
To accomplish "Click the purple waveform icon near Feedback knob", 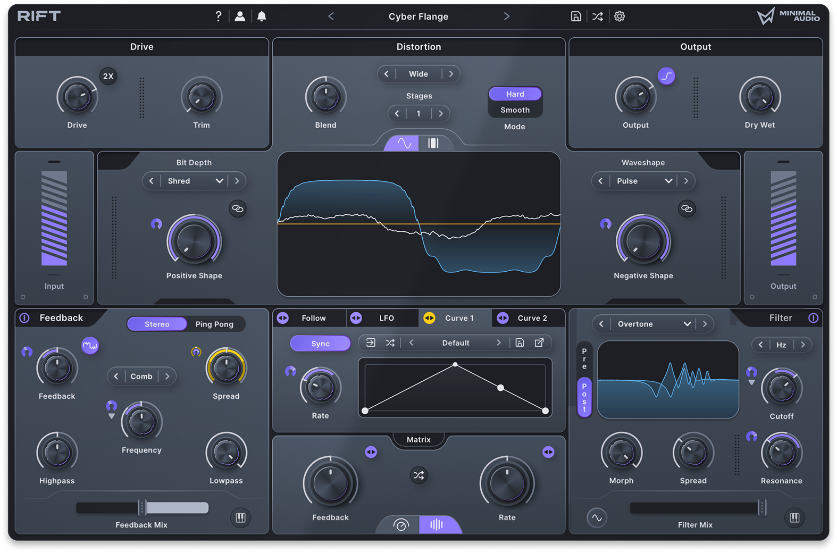I will pos(90,346).
